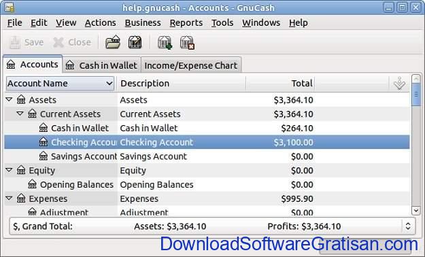Click the "$, Grand Total:" label

pos(43,226)
